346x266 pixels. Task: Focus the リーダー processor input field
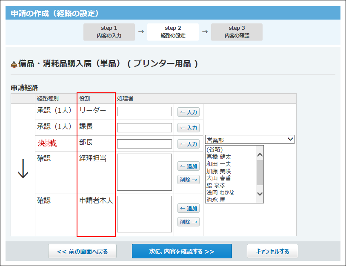pyautogui.click(x=144, y=112)
